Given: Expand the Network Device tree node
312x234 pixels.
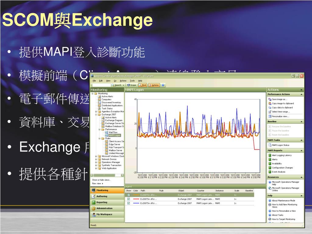Looking at the screenshot, I should tap(96, 159).
